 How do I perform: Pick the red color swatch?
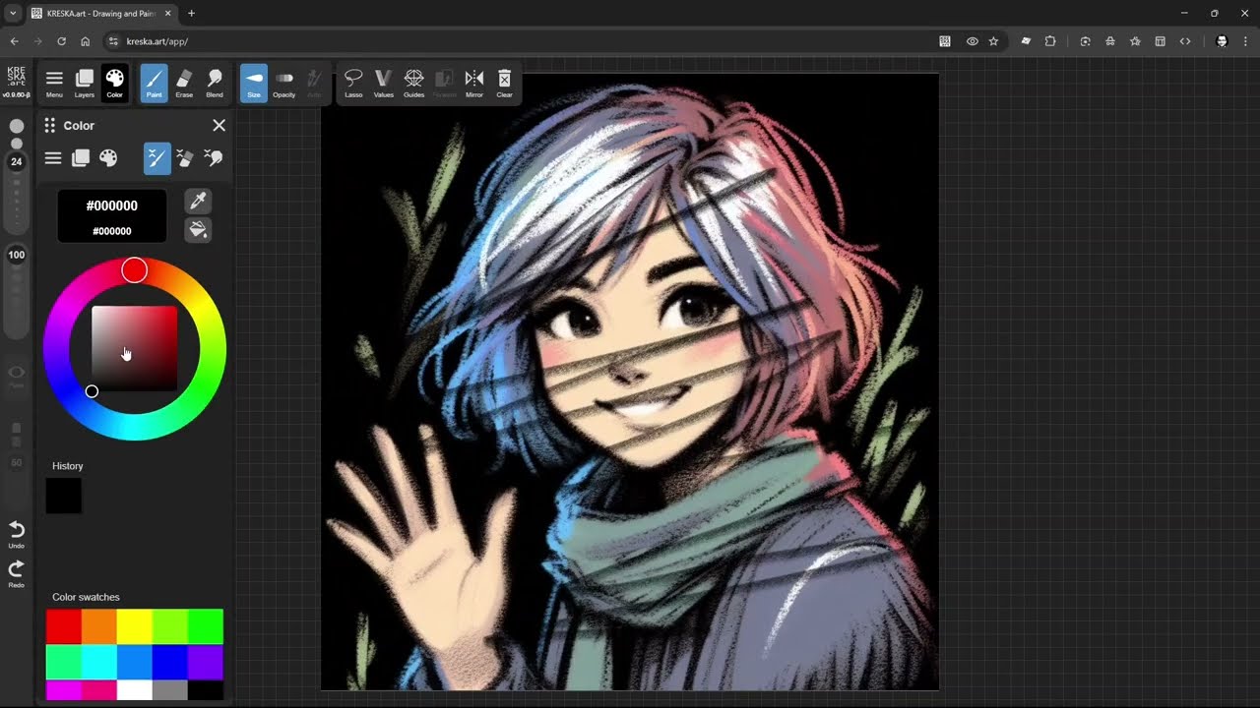pyautogui.click(x=64, y=626)
